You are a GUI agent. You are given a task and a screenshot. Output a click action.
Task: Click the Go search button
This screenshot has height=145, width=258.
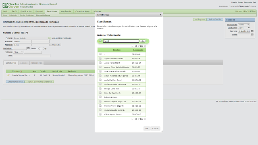click(143, 41)
